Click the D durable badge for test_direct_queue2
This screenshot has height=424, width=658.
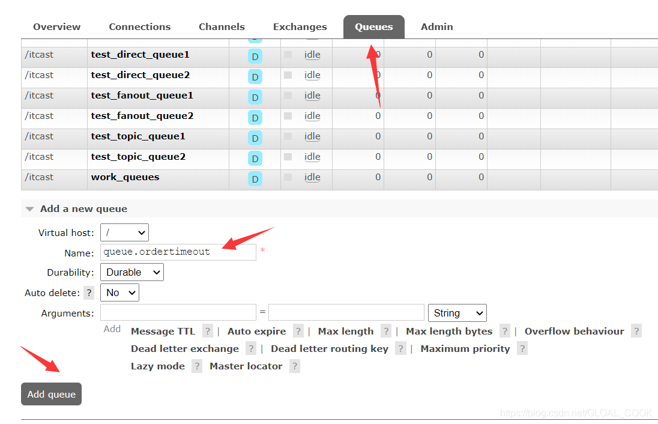tap(255, 77)
